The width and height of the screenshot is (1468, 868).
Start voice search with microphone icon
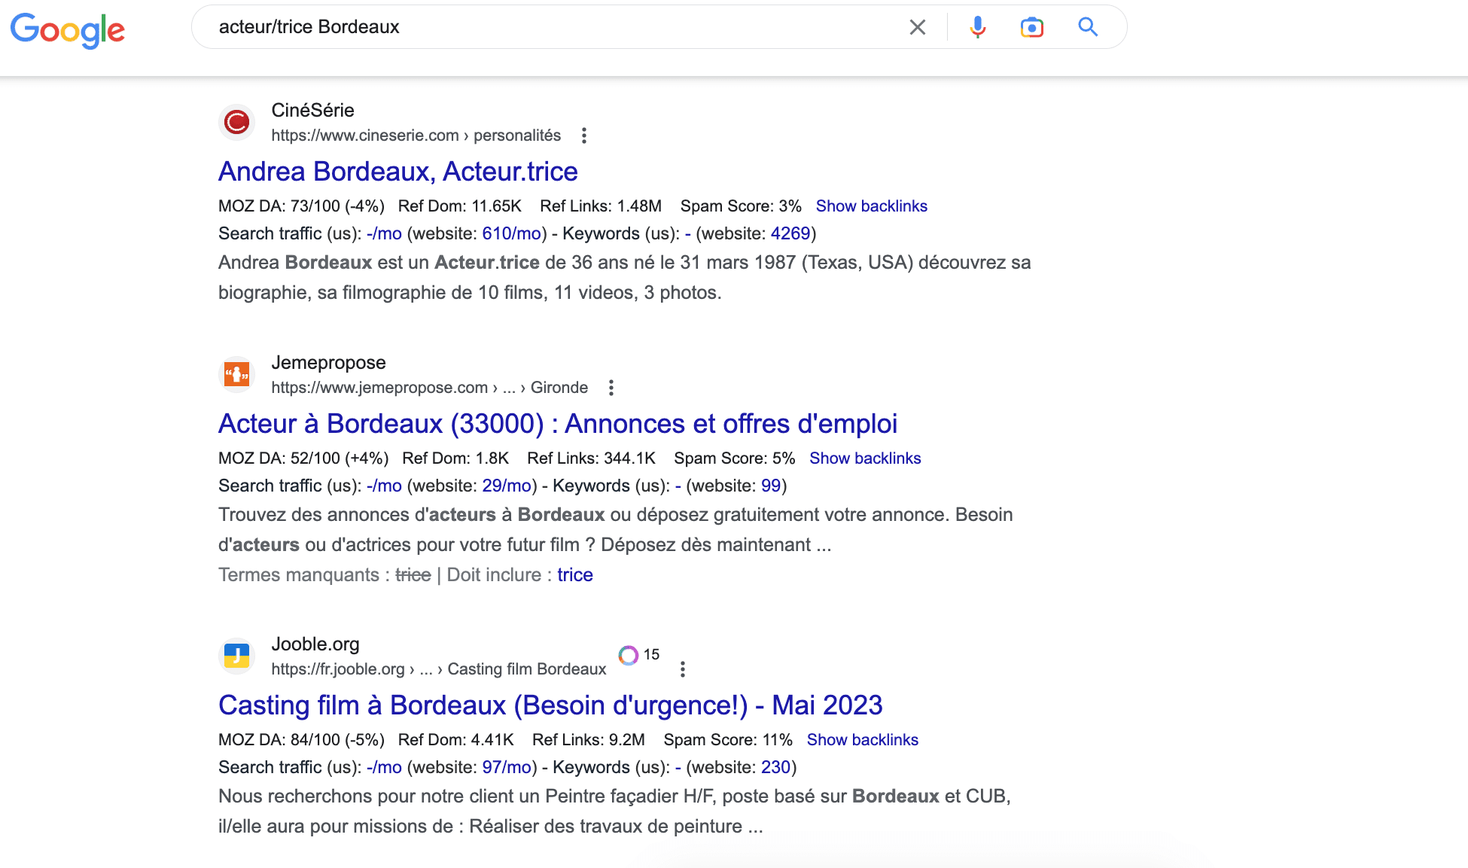[x=977, y=27]
